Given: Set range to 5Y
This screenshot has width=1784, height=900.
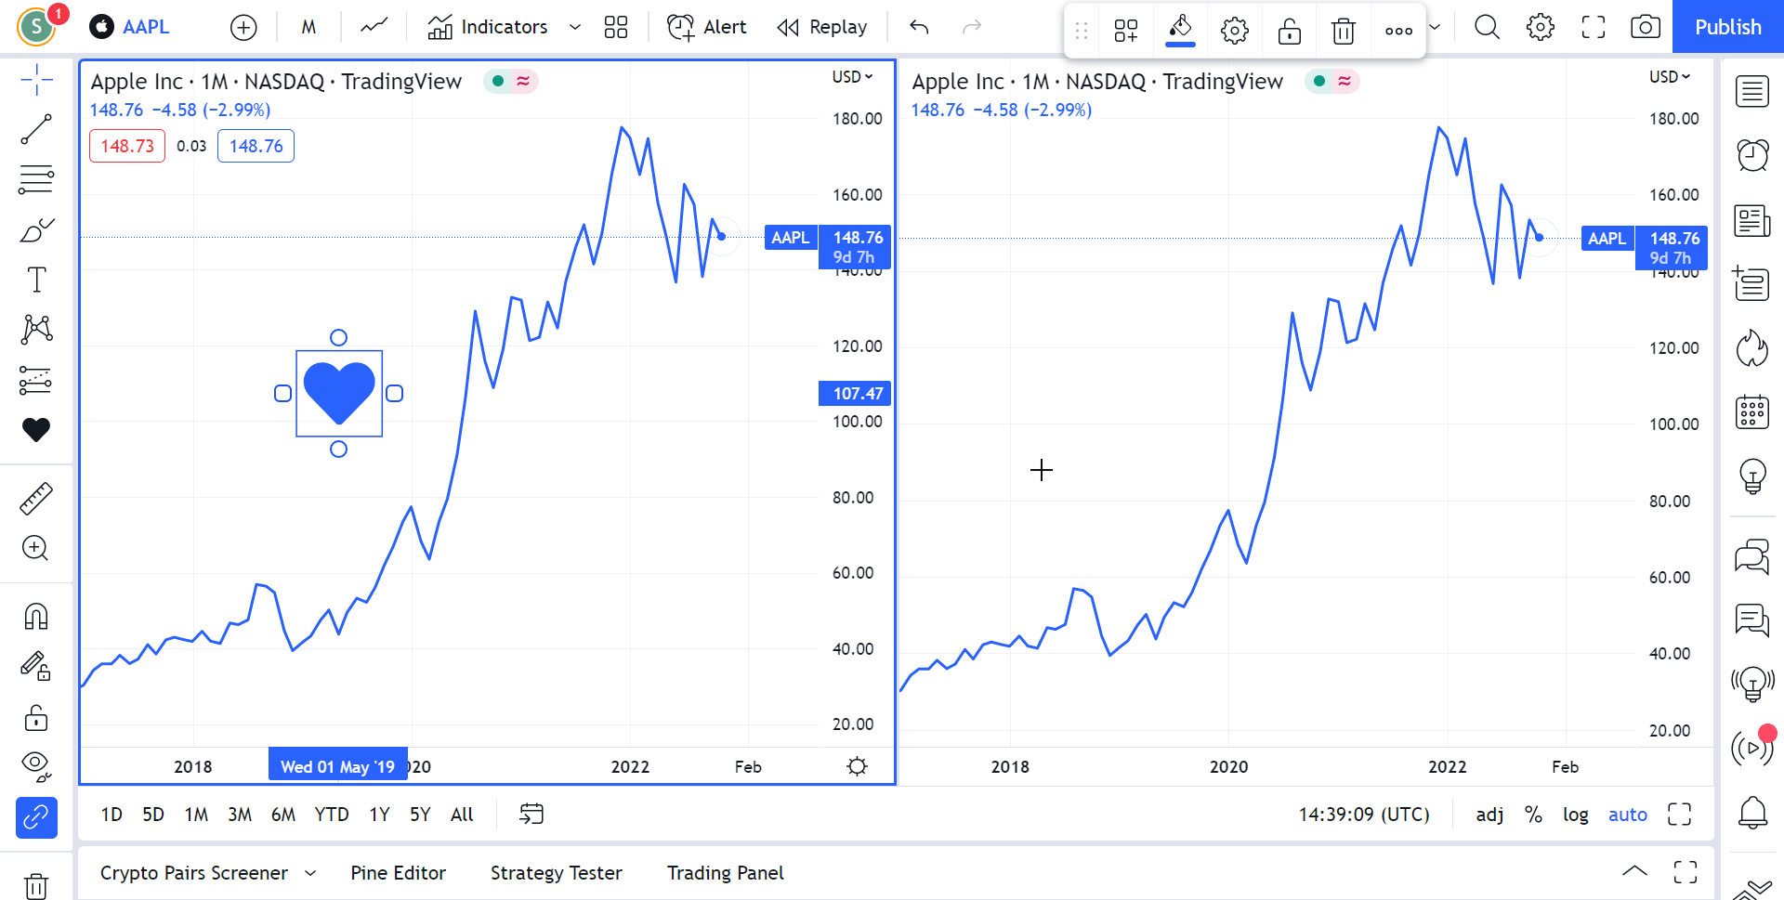Looking at the screenshot, I should pyautogui.click(x=420, y=815).
